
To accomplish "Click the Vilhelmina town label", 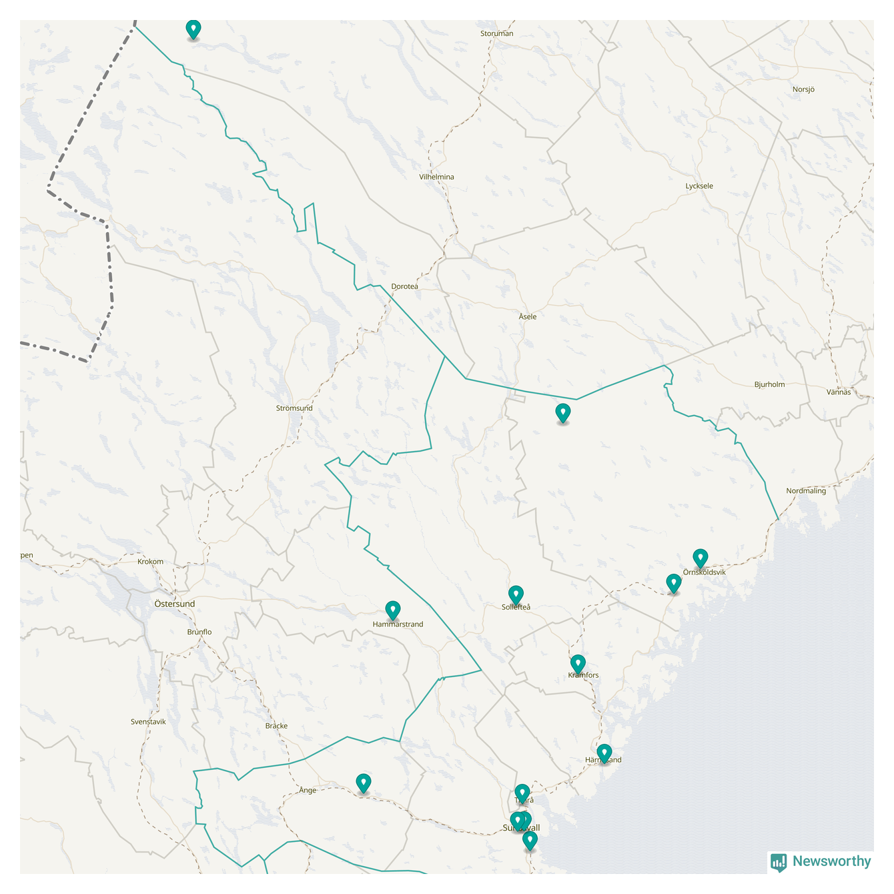I will [436, 177].
